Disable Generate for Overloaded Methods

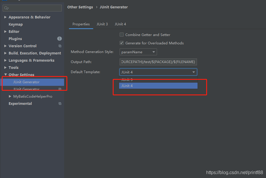click(x=122, y=43)
